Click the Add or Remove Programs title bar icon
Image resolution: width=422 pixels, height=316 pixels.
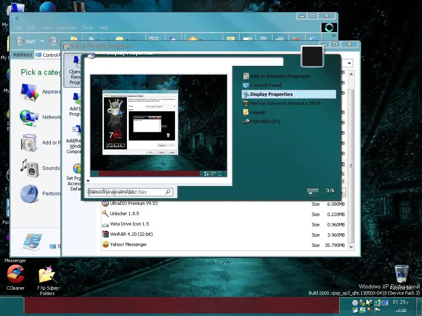(x=66, y=46)
